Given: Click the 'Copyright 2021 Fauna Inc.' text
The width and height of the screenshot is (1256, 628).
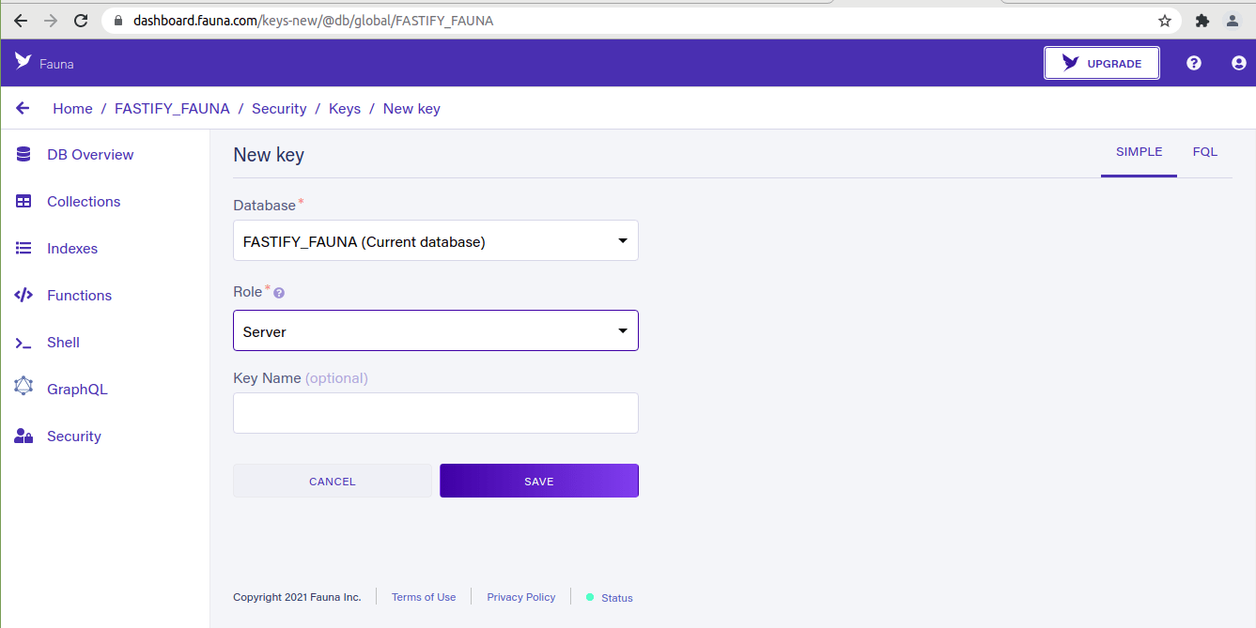Looking at the screenshot, I should click(x=297, y=597).
